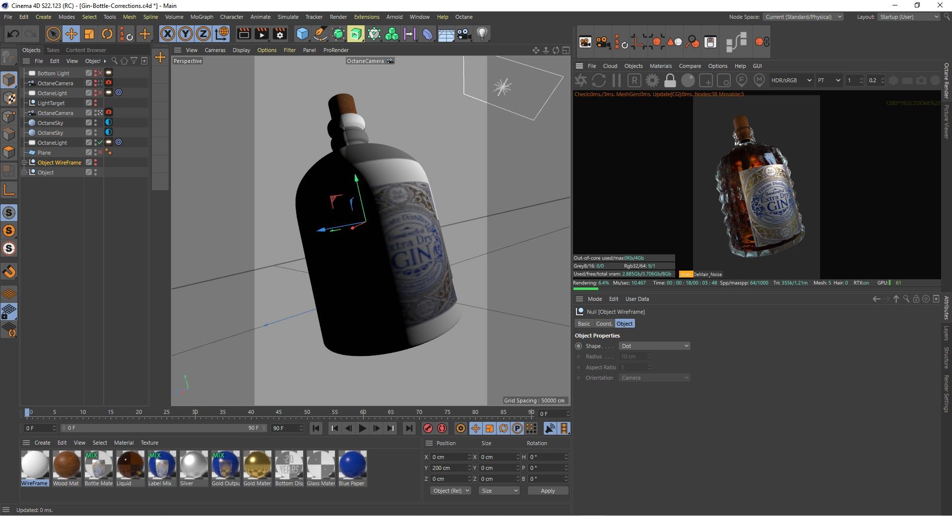Open Edit Render Settings icon
The width and height of the screenshot is (952, 516).
point(280,34)
